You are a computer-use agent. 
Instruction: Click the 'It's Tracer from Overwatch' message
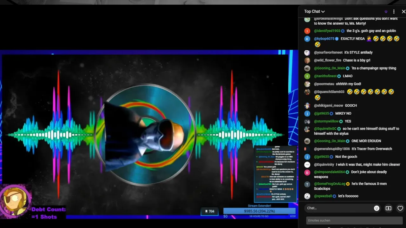click(372, 149)
